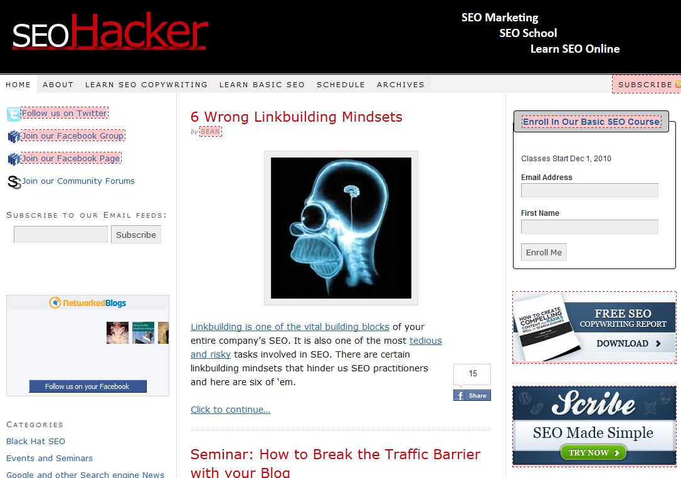Click the SEOHacker site logo

[x=110, y=31]
